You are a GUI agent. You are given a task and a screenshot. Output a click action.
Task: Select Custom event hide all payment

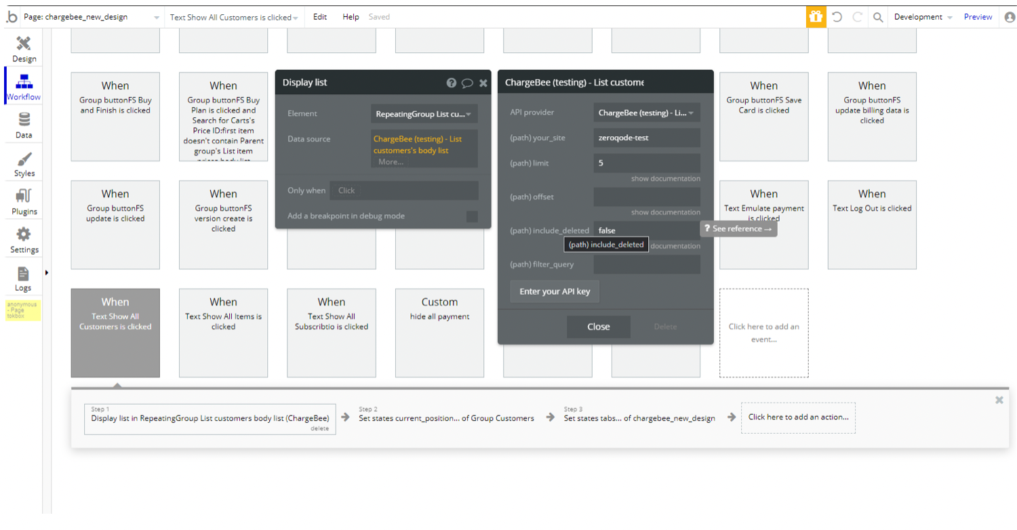[439, 333]
